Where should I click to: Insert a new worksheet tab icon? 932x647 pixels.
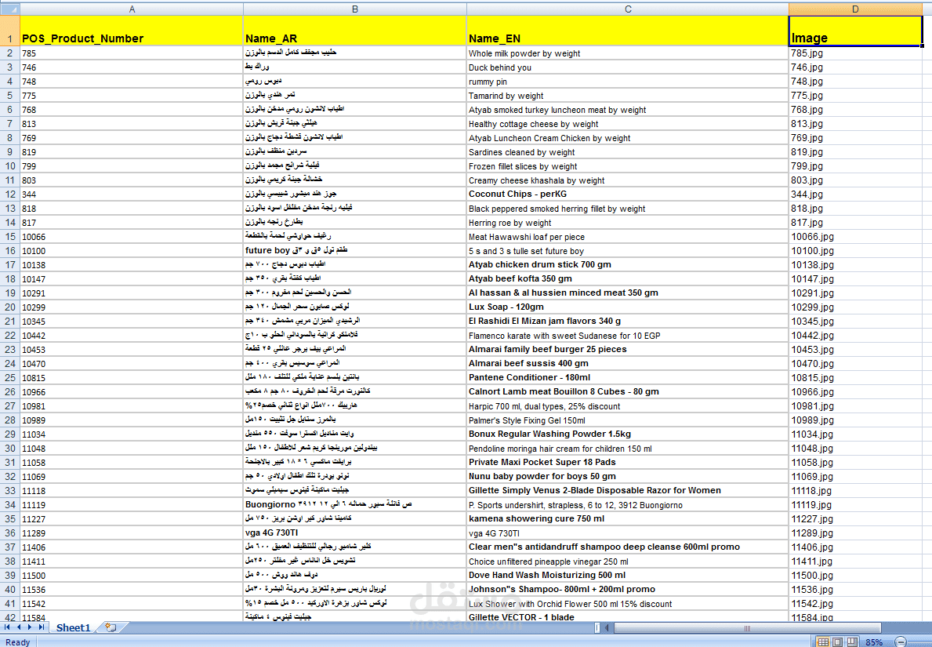click(x=110, y=627)
